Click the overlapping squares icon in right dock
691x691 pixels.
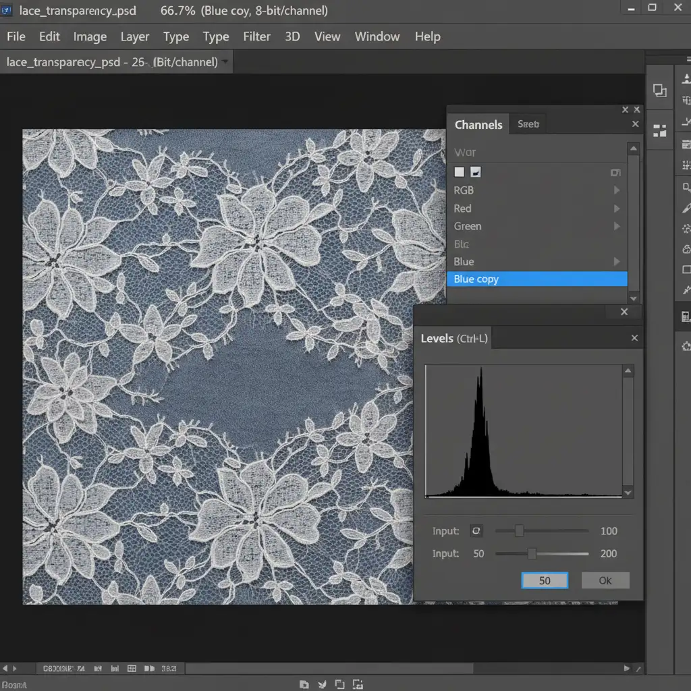pos(660,91)
